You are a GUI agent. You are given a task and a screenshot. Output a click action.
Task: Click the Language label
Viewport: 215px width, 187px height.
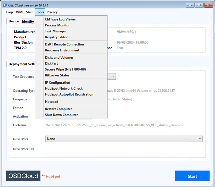coord(20,99)
